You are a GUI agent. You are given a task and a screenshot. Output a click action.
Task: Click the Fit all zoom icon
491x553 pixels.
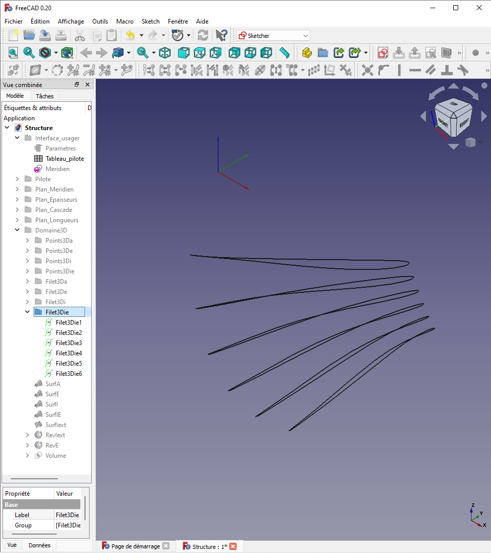13,53
